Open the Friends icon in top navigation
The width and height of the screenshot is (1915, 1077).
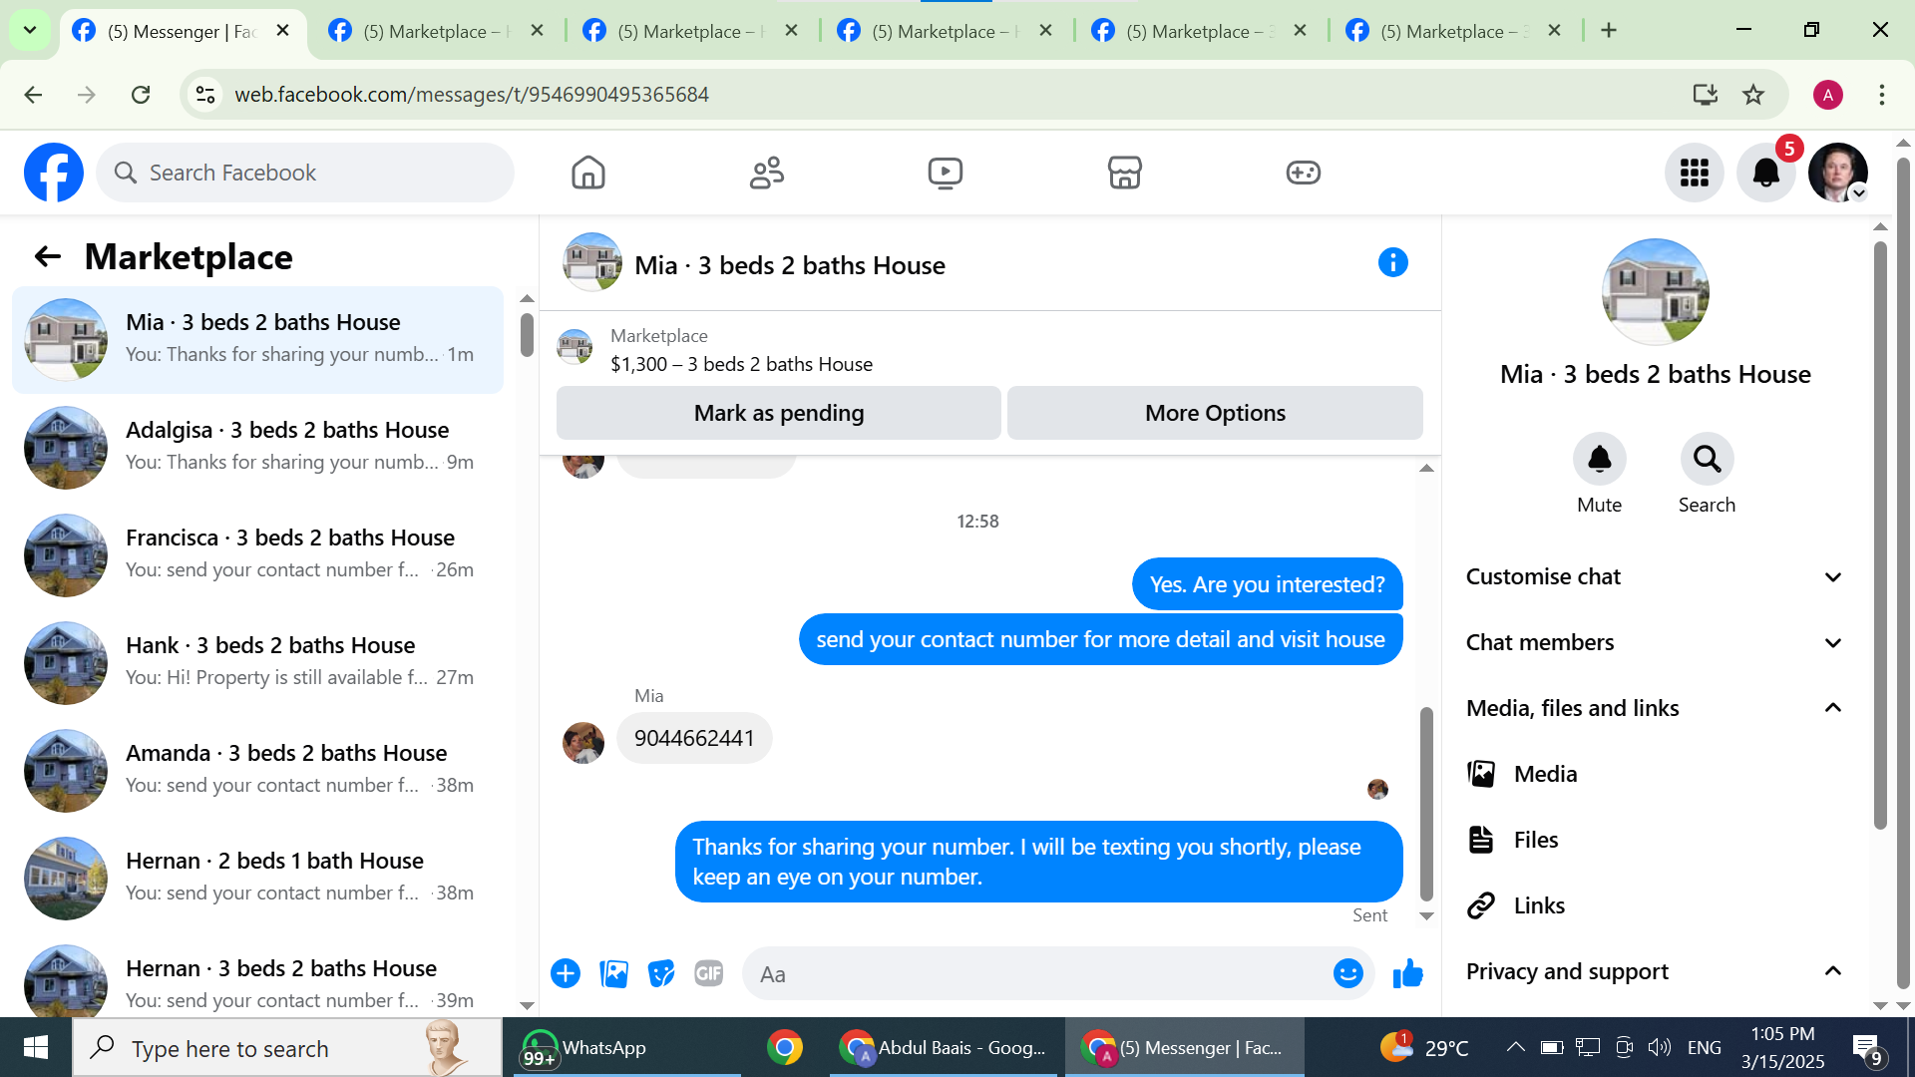767,173
